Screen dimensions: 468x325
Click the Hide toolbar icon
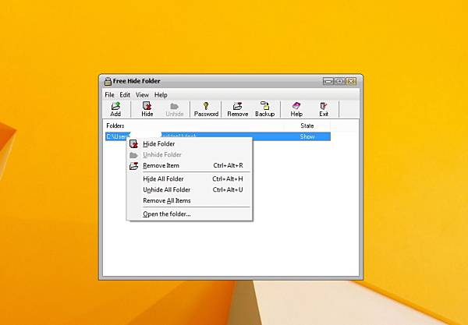click(147, 109)
